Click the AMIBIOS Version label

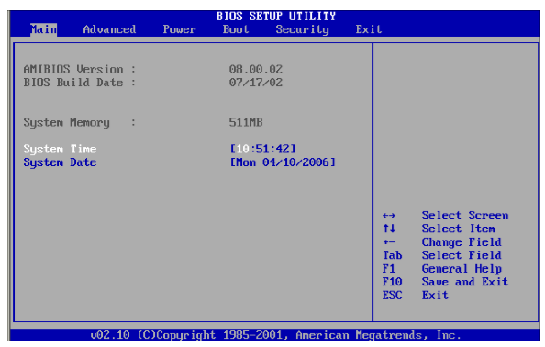point(80,70)
